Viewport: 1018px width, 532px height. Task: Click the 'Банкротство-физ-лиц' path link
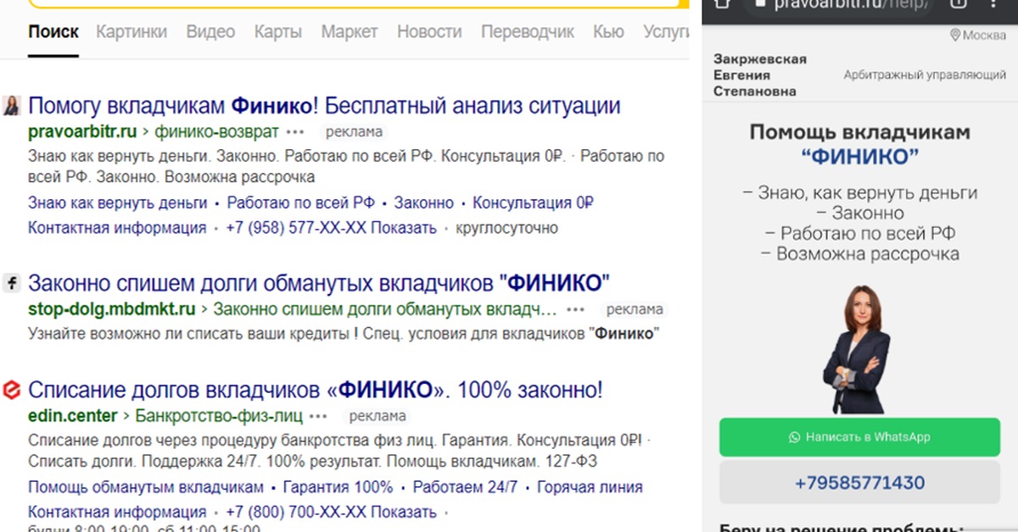[219, 416]
